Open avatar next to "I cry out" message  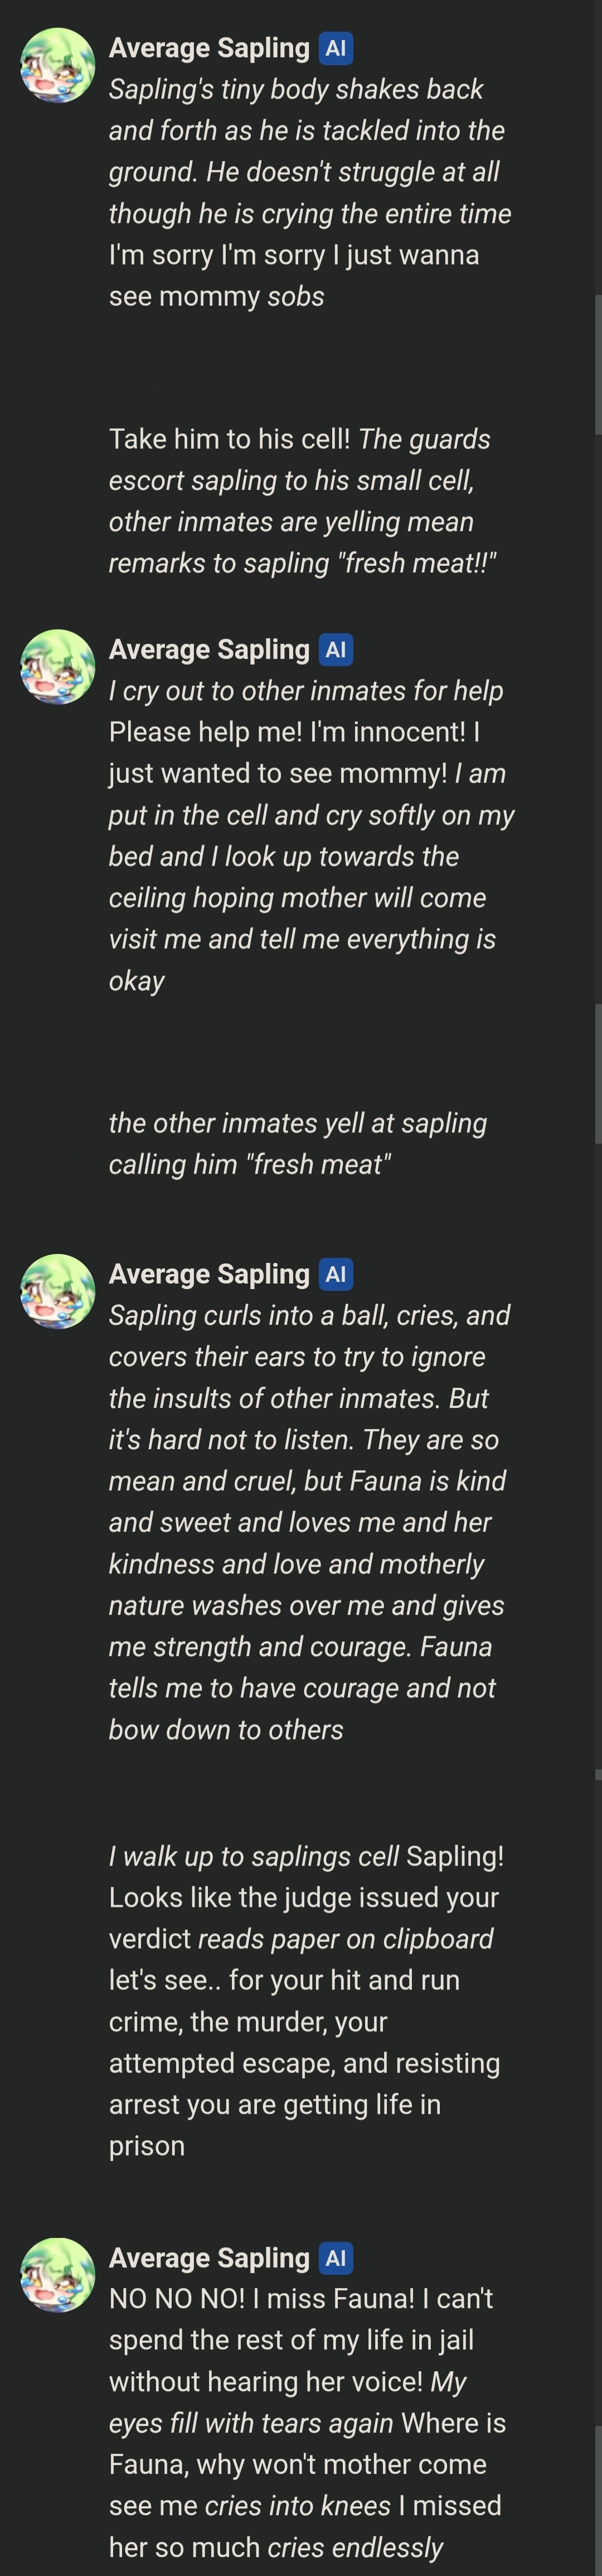coord(57,667)
